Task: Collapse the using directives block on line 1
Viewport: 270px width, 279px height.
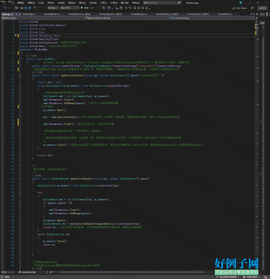Action: (20, 21)
